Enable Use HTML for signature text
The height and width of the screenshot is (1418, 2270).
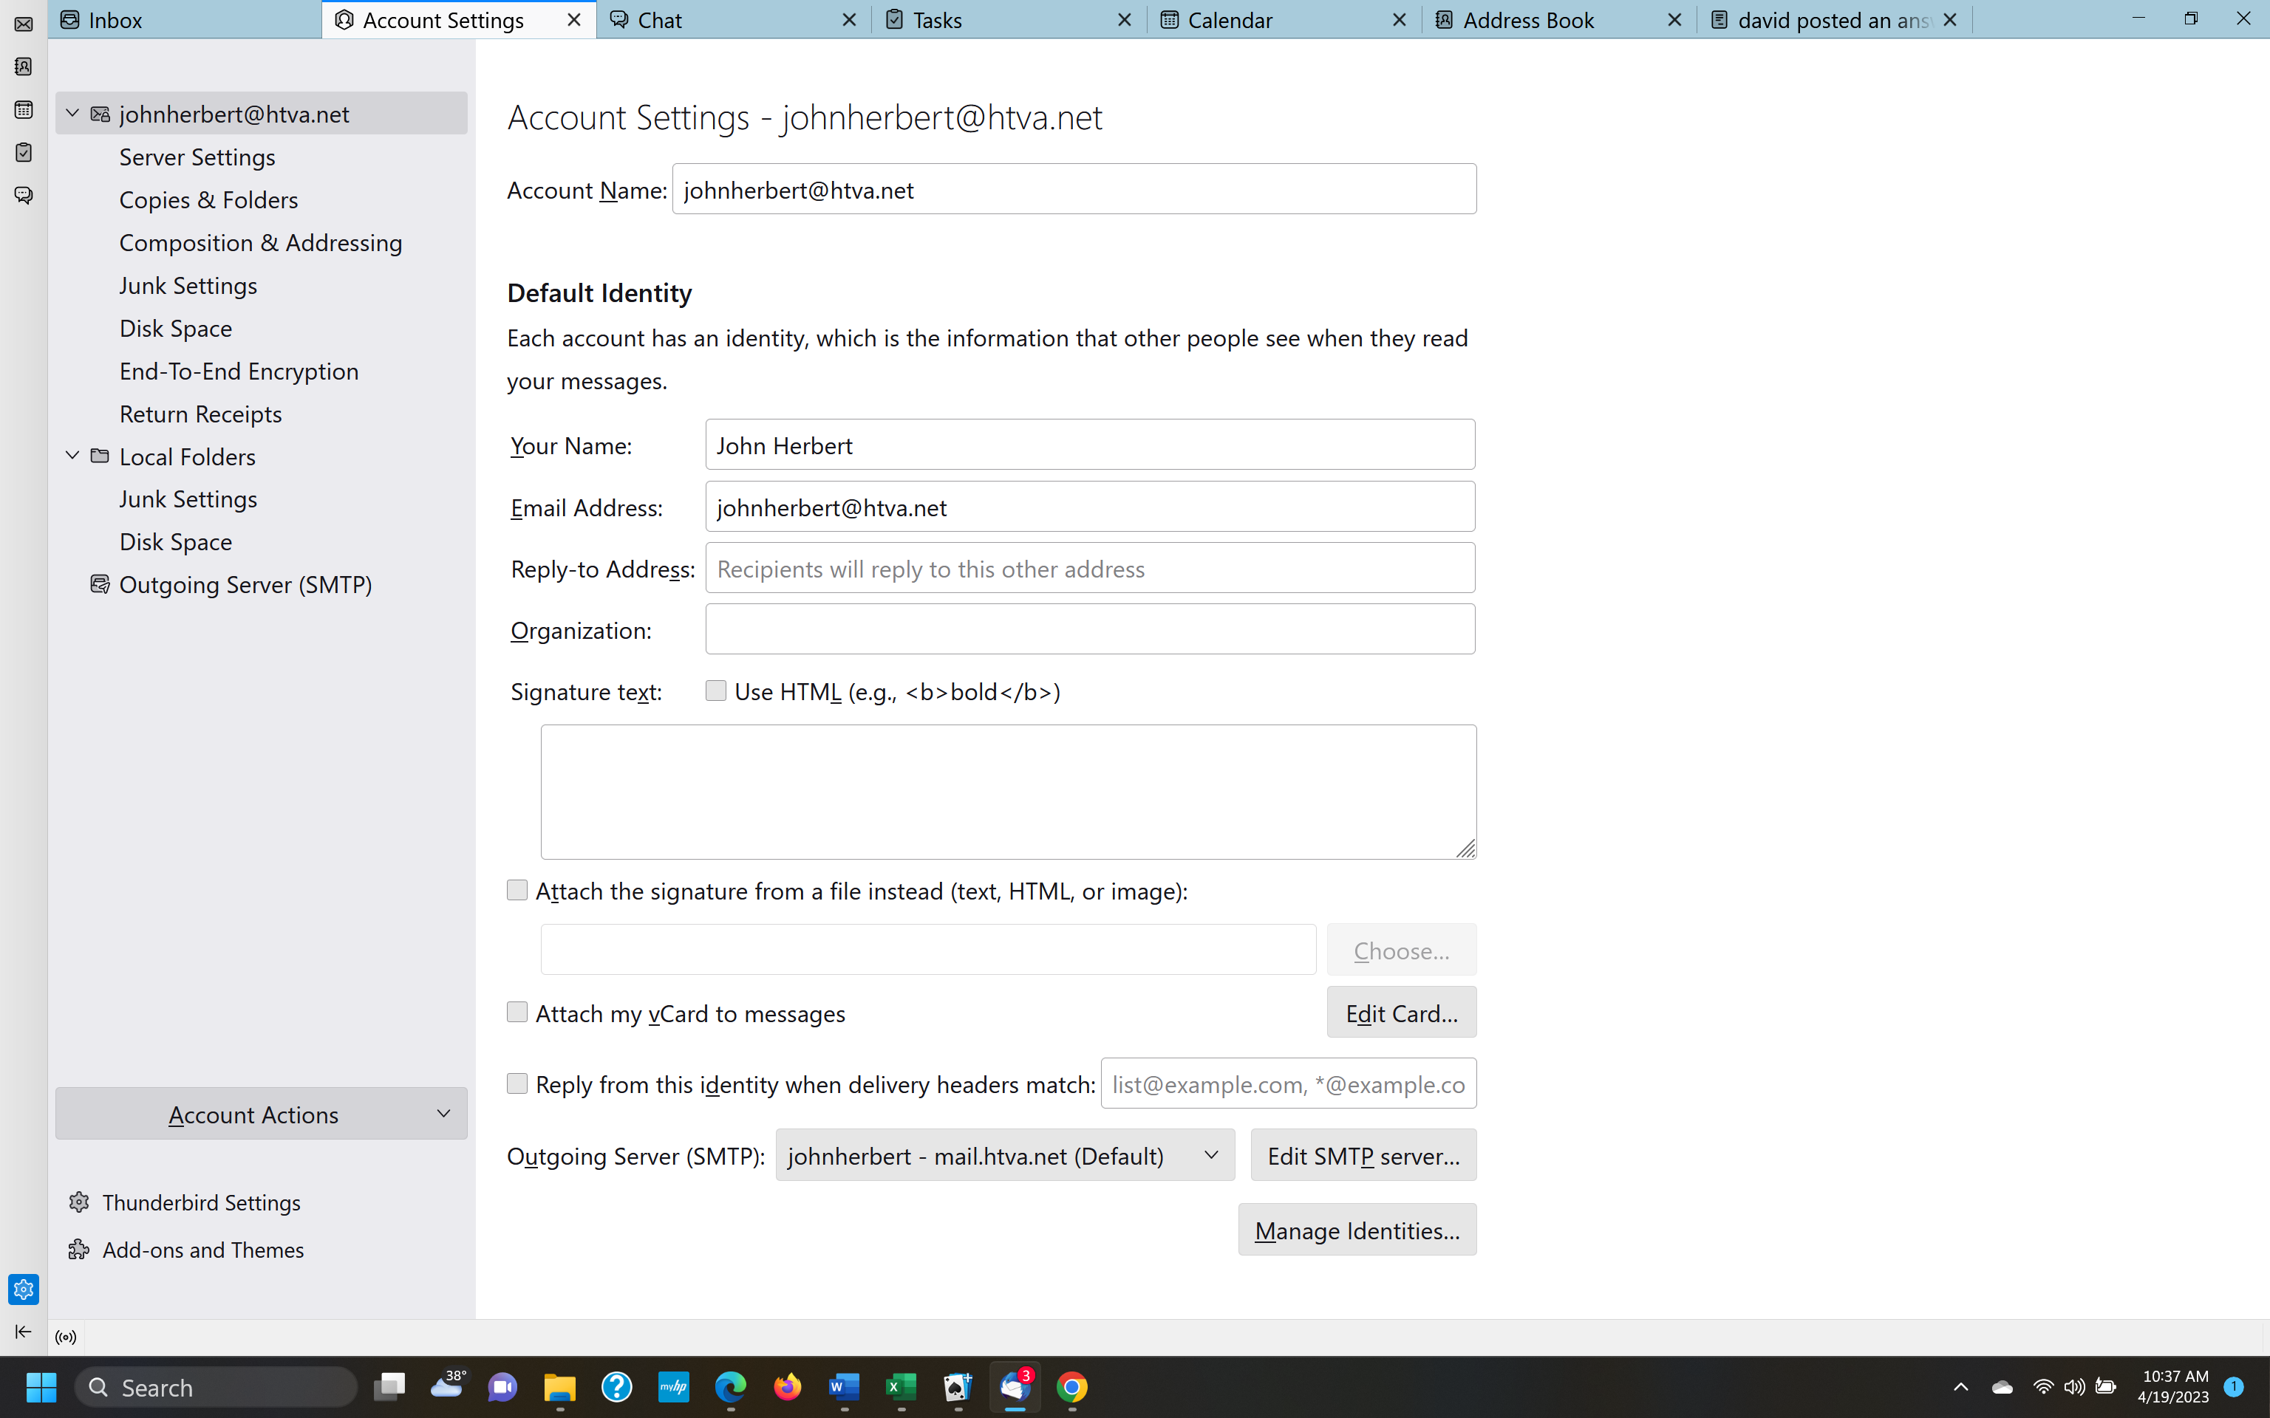click(x=716, y=691)
